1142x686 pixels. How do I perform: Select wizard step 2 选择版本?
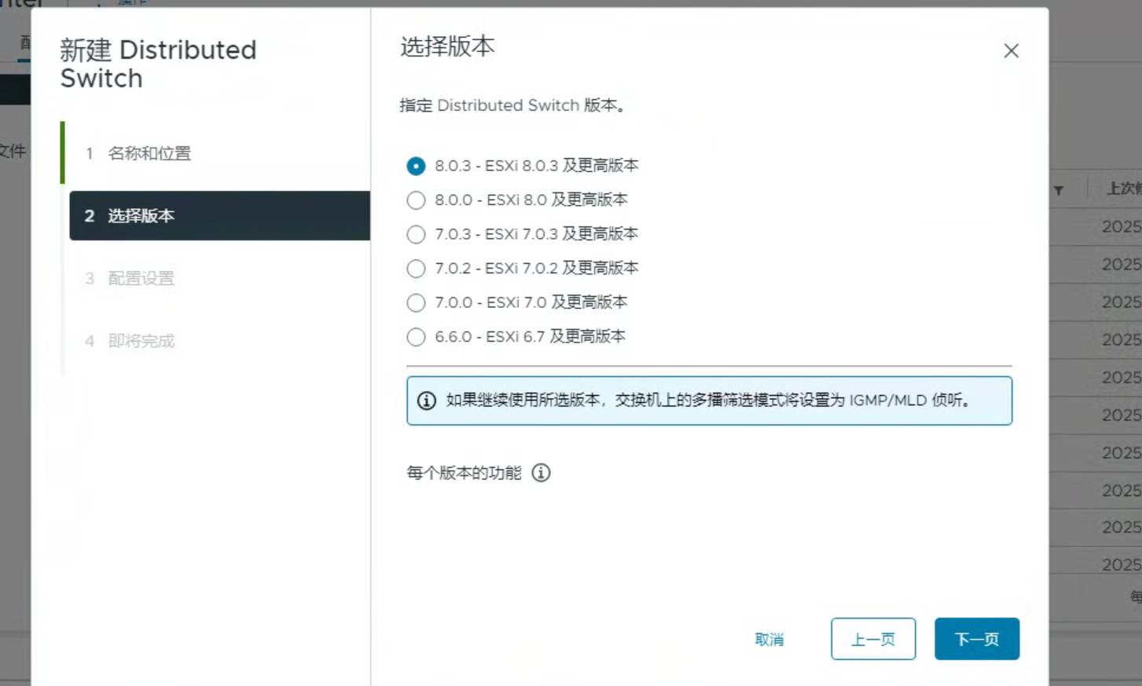pos(219,215)
